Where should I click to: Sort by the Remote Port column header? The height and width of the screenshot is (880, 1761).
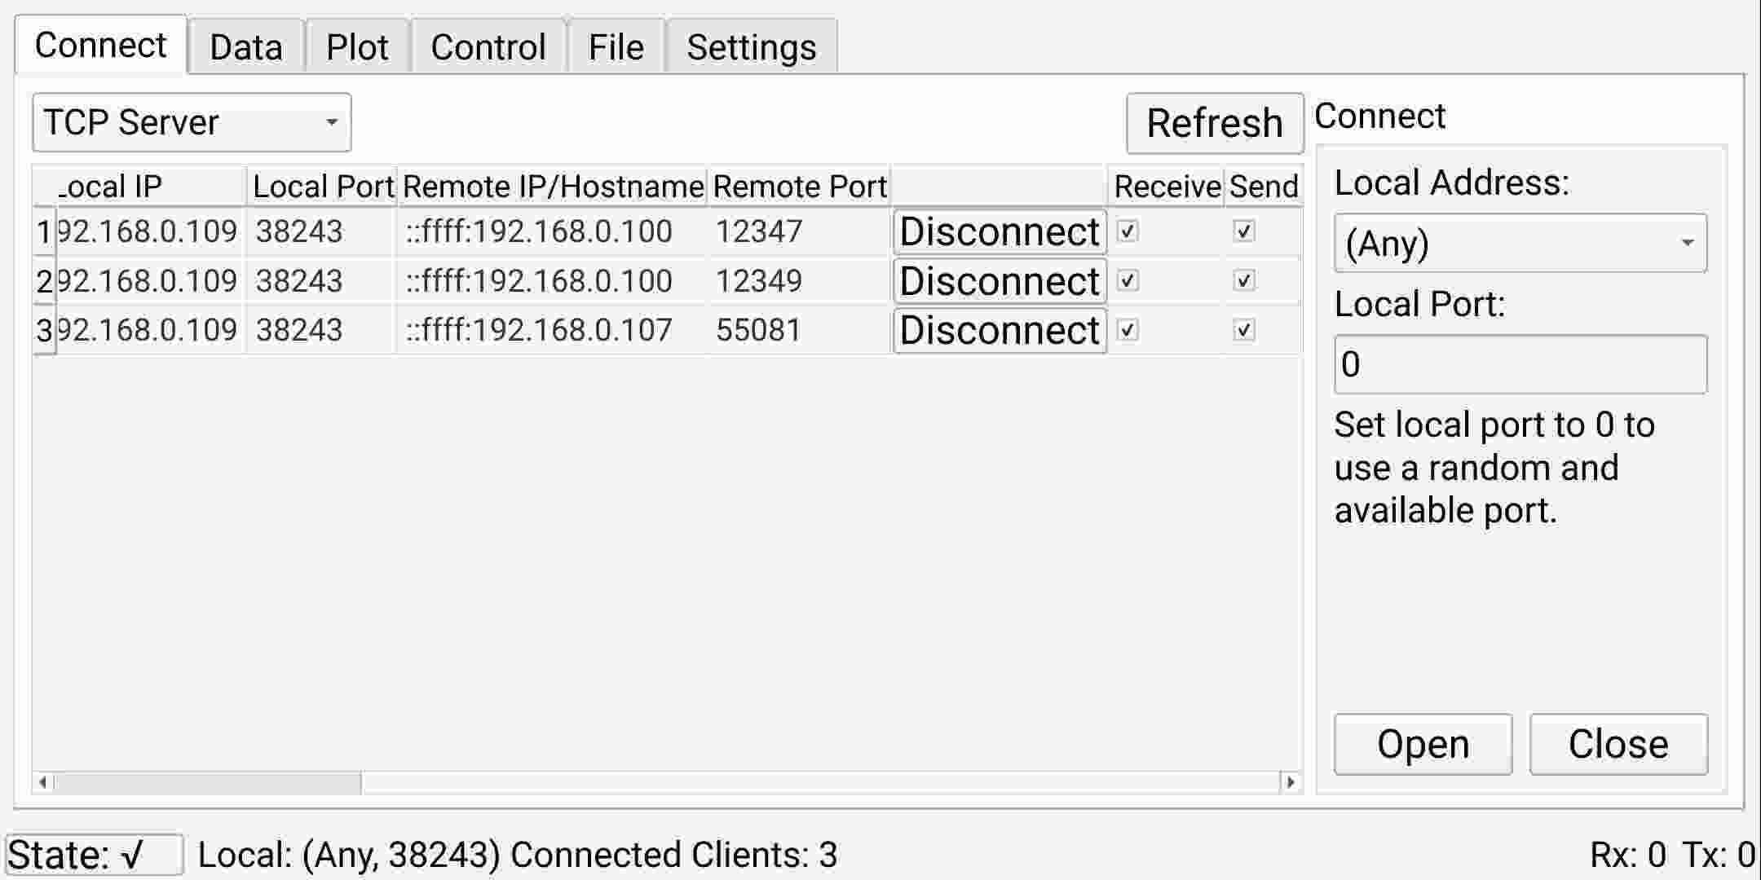(x=799, y=185)
